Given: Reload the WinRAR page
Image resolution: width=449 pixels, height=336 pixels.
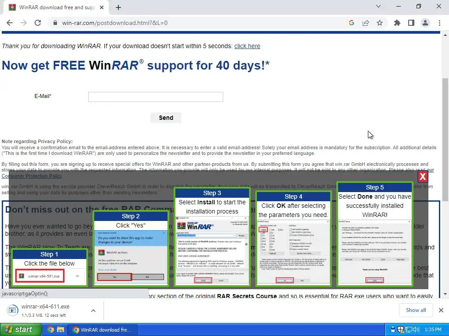Looking at the screenshot, I should click(38, 23).
